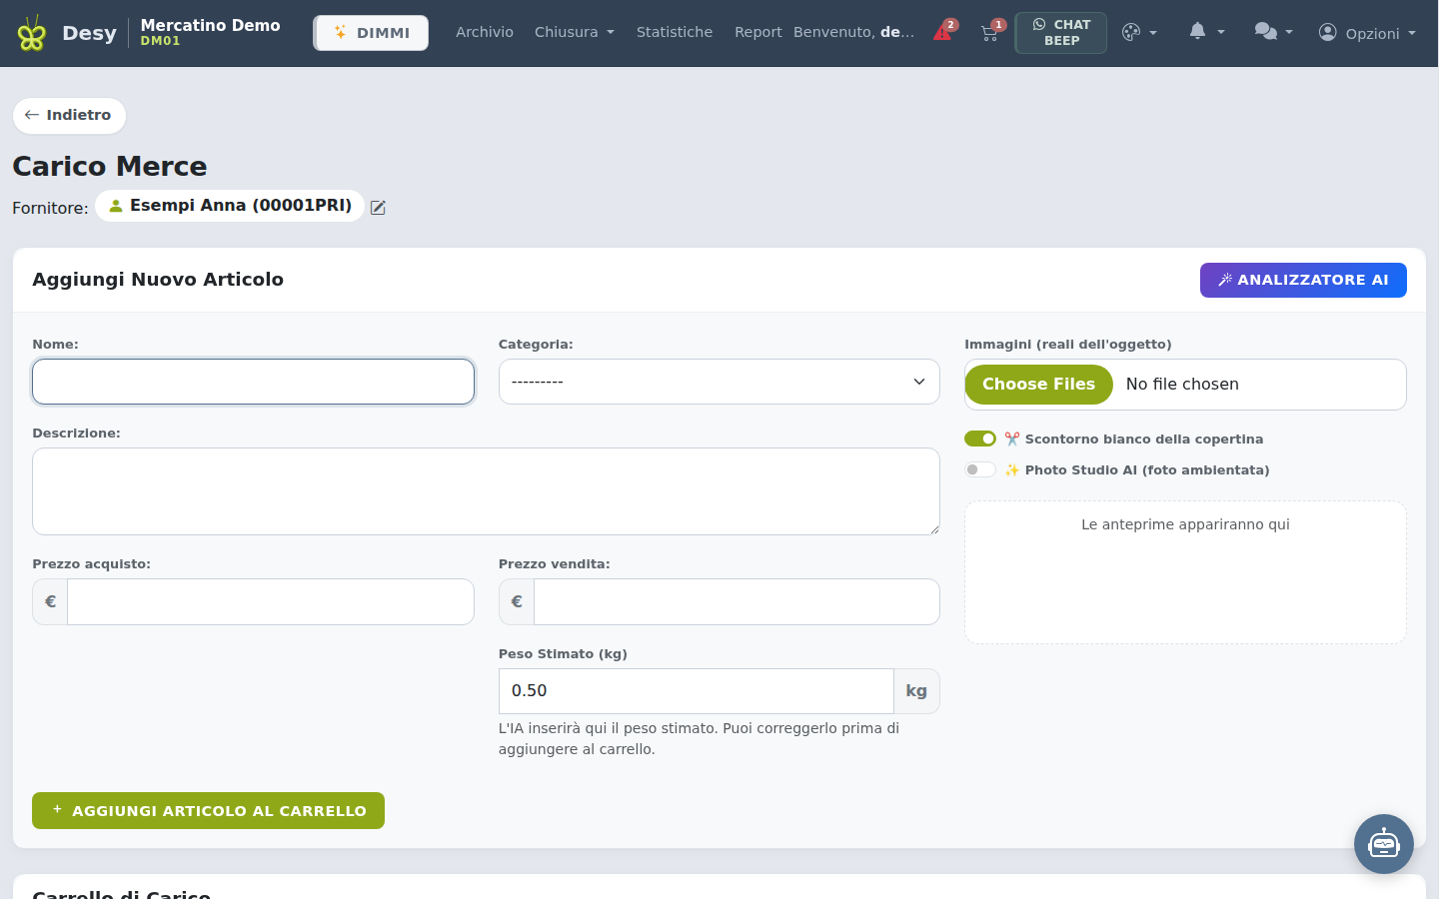Viewport: 1439px width, 899px height.
Task: Go to Statistiche
Action: coord(675,32)
